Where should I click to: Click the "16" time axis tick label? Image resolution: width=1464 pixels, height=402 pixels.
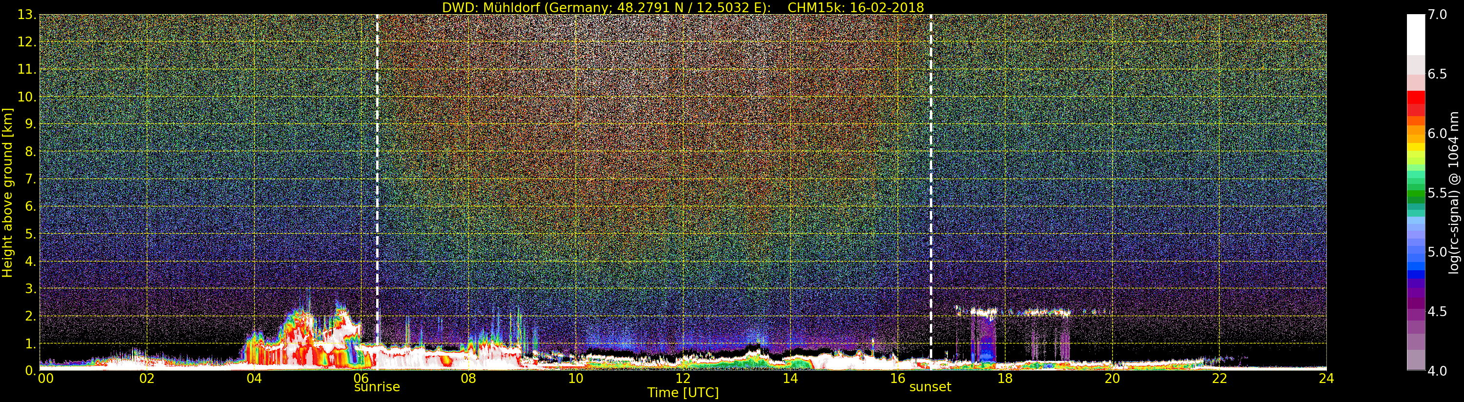(898, 378)
